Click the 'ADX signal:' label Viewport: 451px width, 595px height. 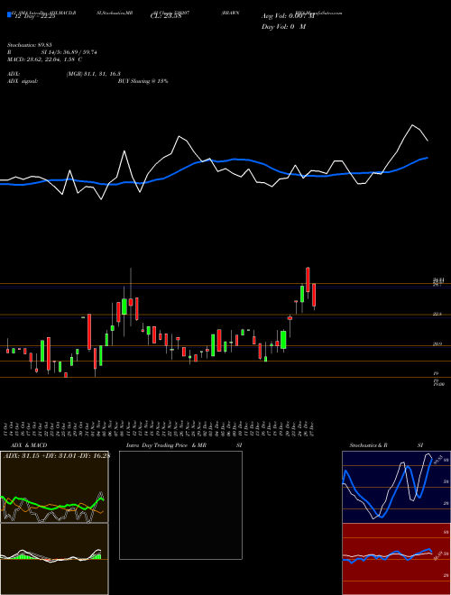coord(22,81)
